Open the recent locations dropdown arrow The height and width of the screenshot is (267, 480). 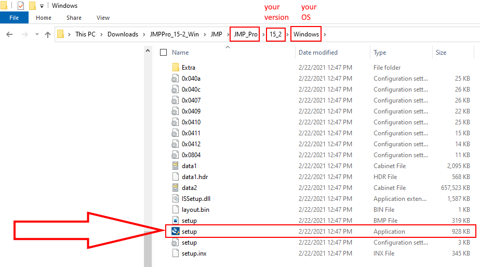(x=37, y=34)
